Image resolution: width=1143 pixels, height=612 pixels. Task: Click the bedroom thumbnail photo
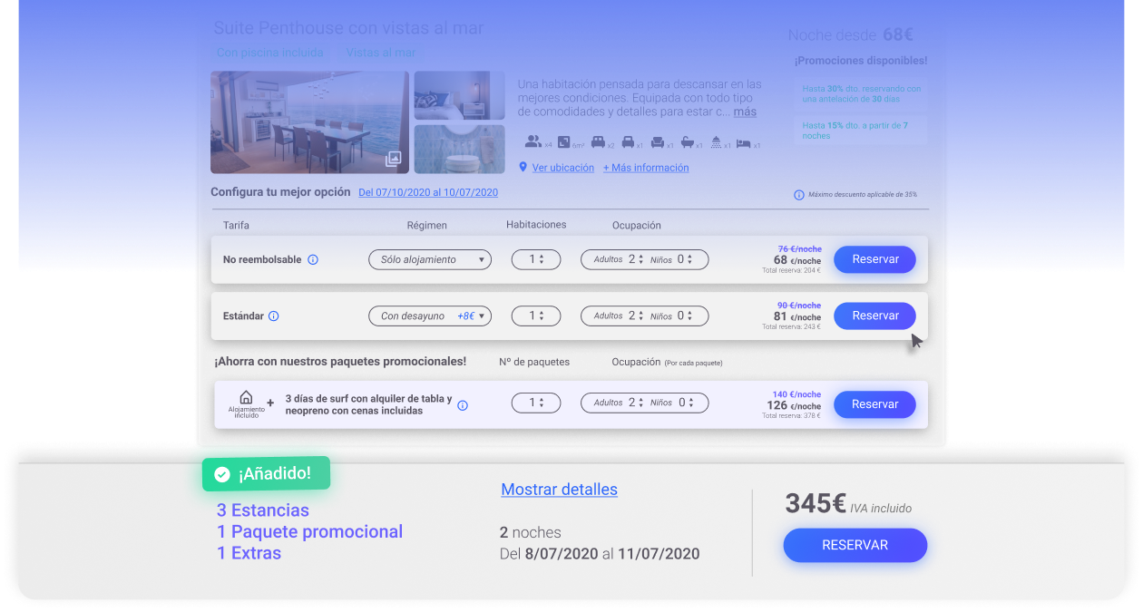(x=459, y=95)
